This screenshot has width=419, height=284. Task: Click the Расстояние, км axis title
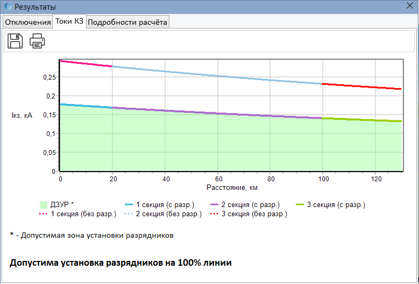point(231,188)
